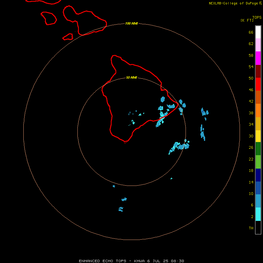The image size is (263, 263).
Task: Click the black TH threshold swatch
Action: pyautogui.click(x=258, y=227)
